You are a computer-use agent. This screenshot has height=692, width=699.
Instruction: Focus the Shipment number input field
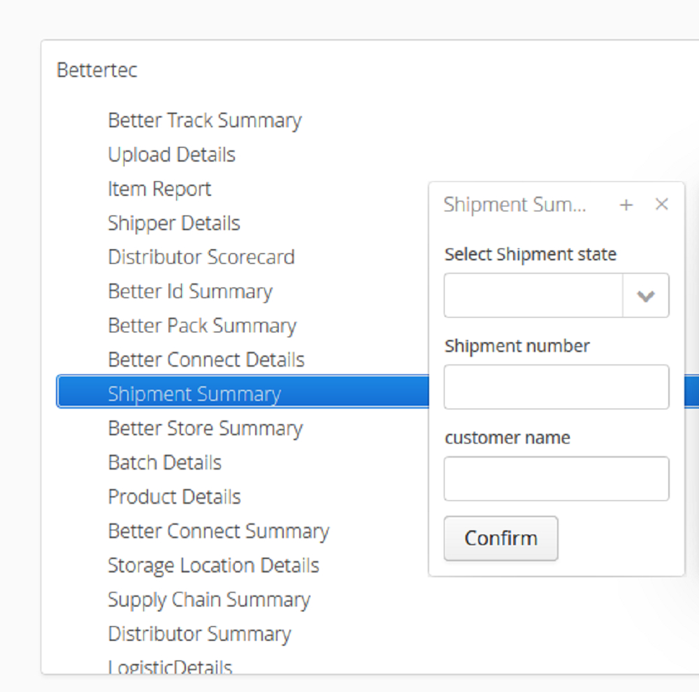(556, 387)
